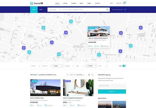
Task: Open the ENG language dropdown
Action: click(x=112, y=3)
